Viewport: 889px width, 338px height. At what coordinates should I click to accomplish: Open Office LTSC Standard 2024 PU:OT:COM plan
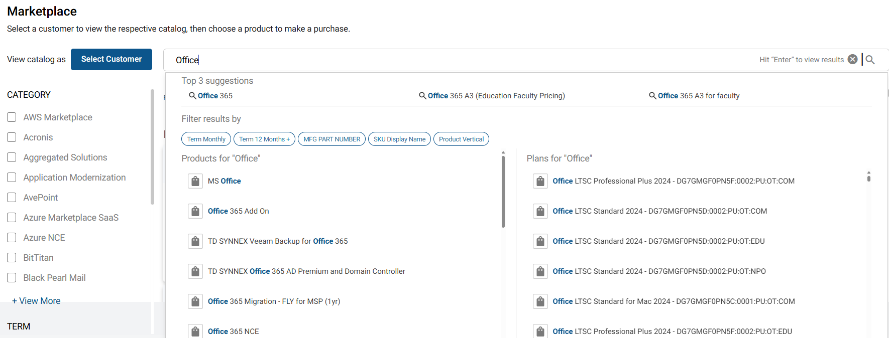[660, 211]
